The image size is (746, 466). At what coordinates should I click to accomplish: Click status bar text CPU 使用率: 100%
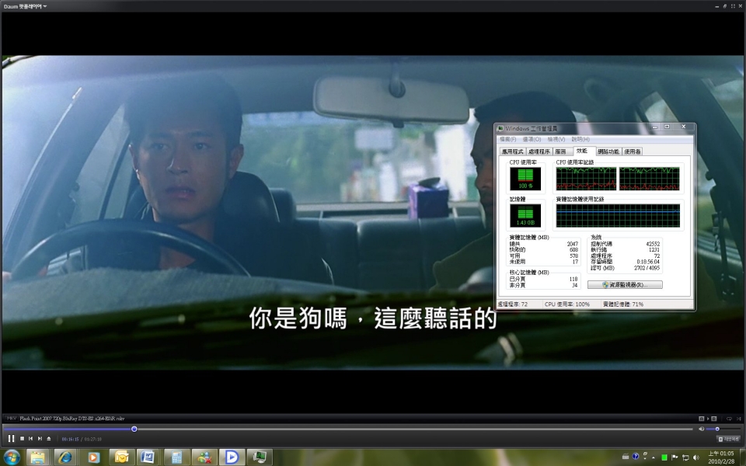(x=567, y=304)
